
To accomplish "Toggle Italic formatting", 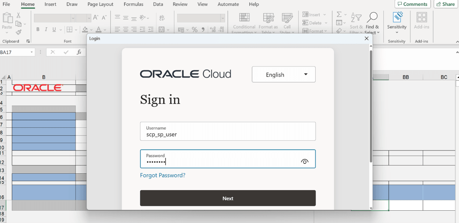I will pyautogui.click(x=46, y=30).
